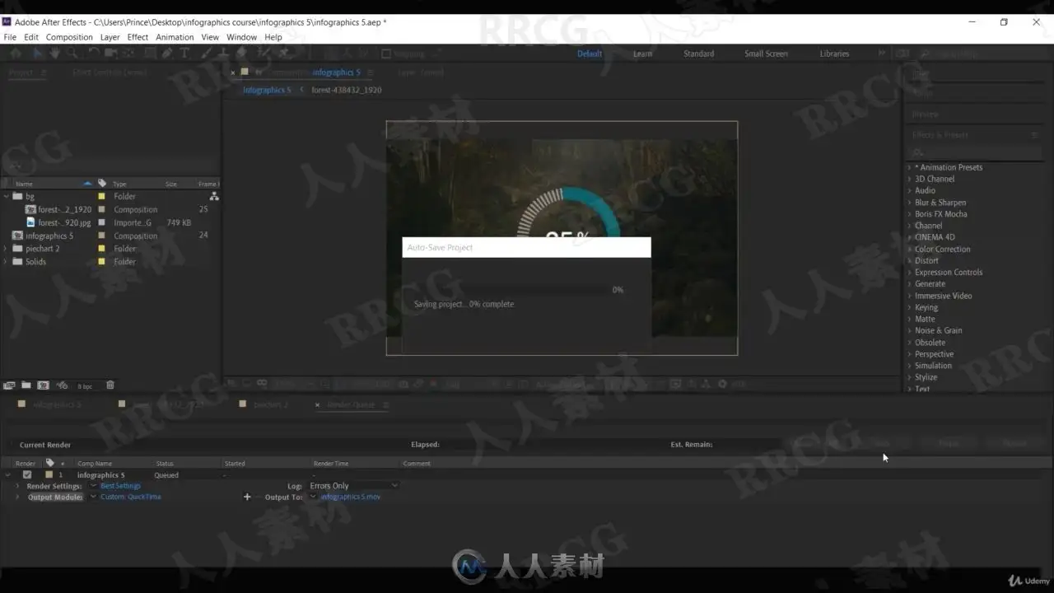Expand the piechart 2 folder

tap(7, 249)
